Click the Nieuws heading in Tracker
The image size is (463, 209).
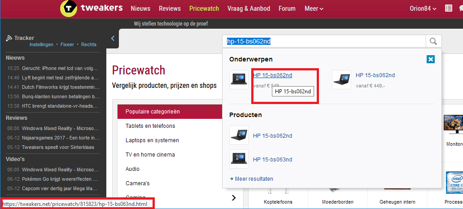coord(15,58)
